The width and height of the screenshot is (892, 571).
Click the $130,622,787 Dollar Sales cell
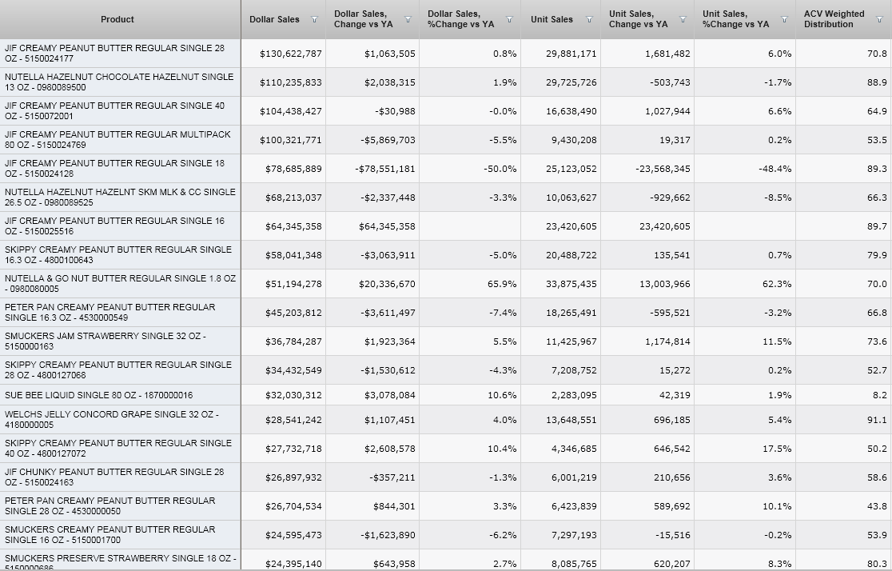click(x=291, y=54)
